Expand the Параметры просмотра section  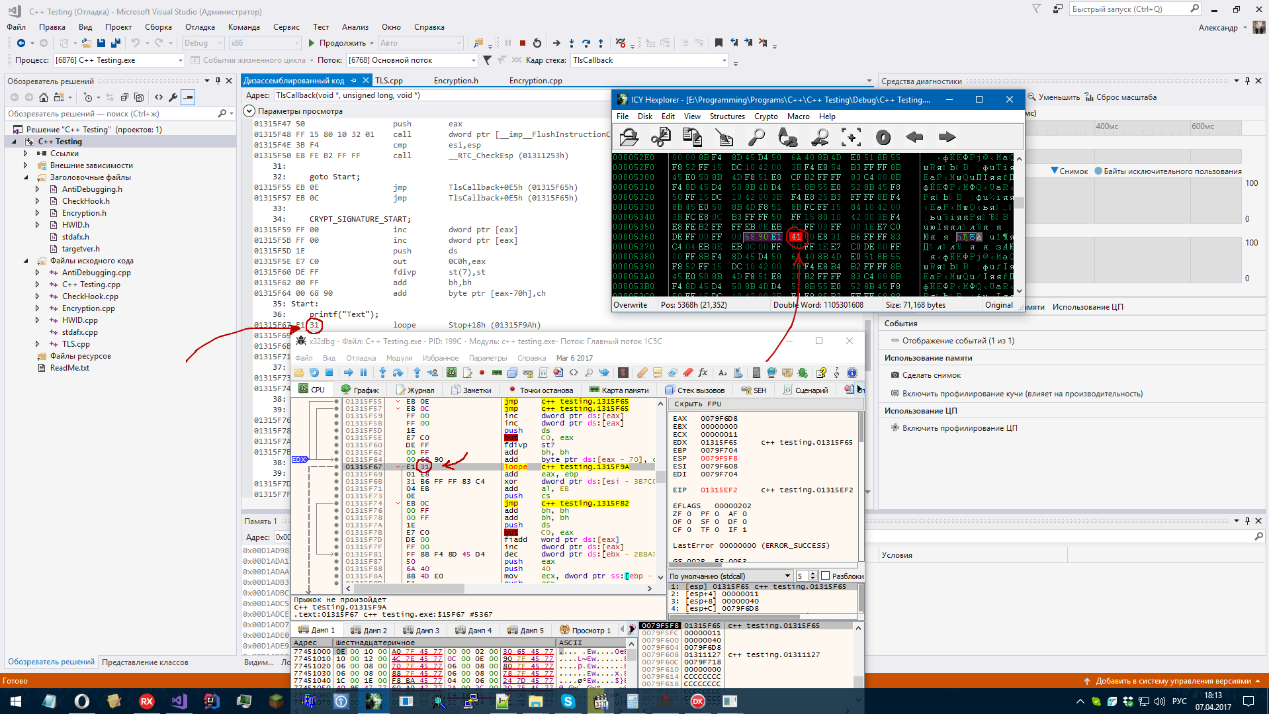[x=249, y=111]
